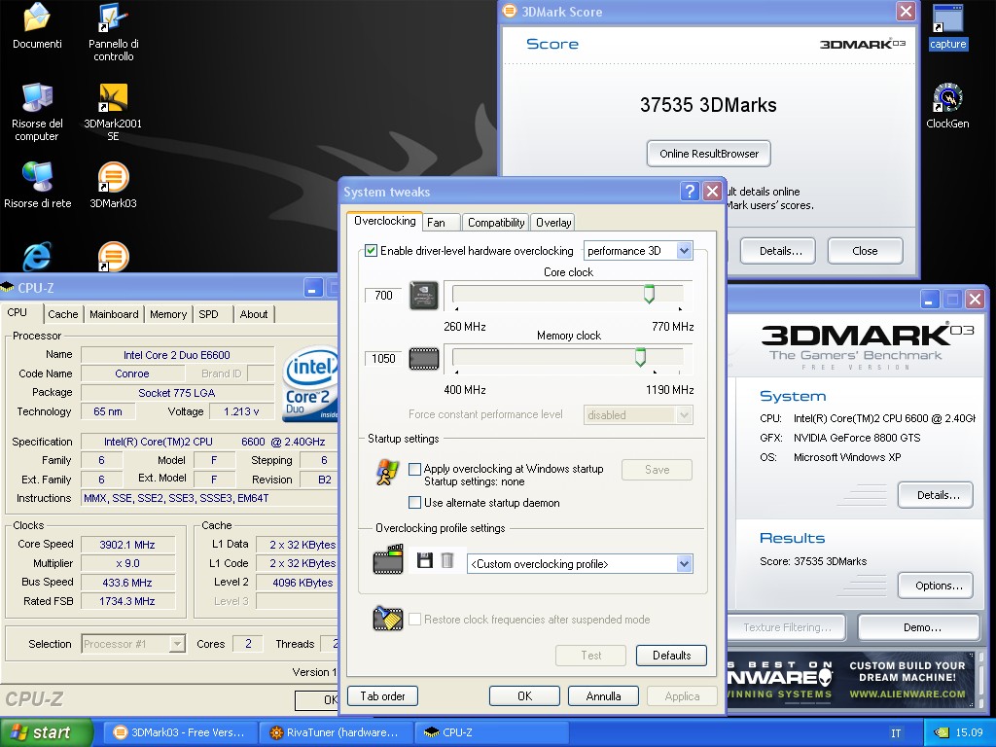Confirm System tweaks with OK
996x747 pixels.
coord(524,696)
